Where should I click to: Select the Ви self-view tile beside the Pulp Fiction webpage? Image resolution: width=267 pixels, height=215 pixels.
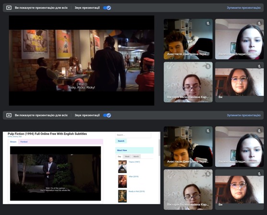(x=239, y=190)
